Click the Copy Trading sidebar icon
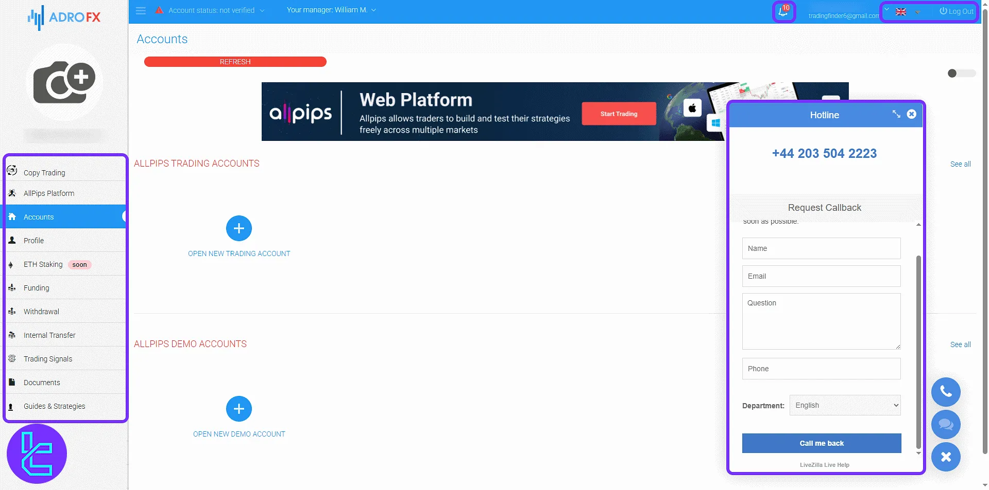This screenshot has height=490, width=989. click(x=12, y=171)
